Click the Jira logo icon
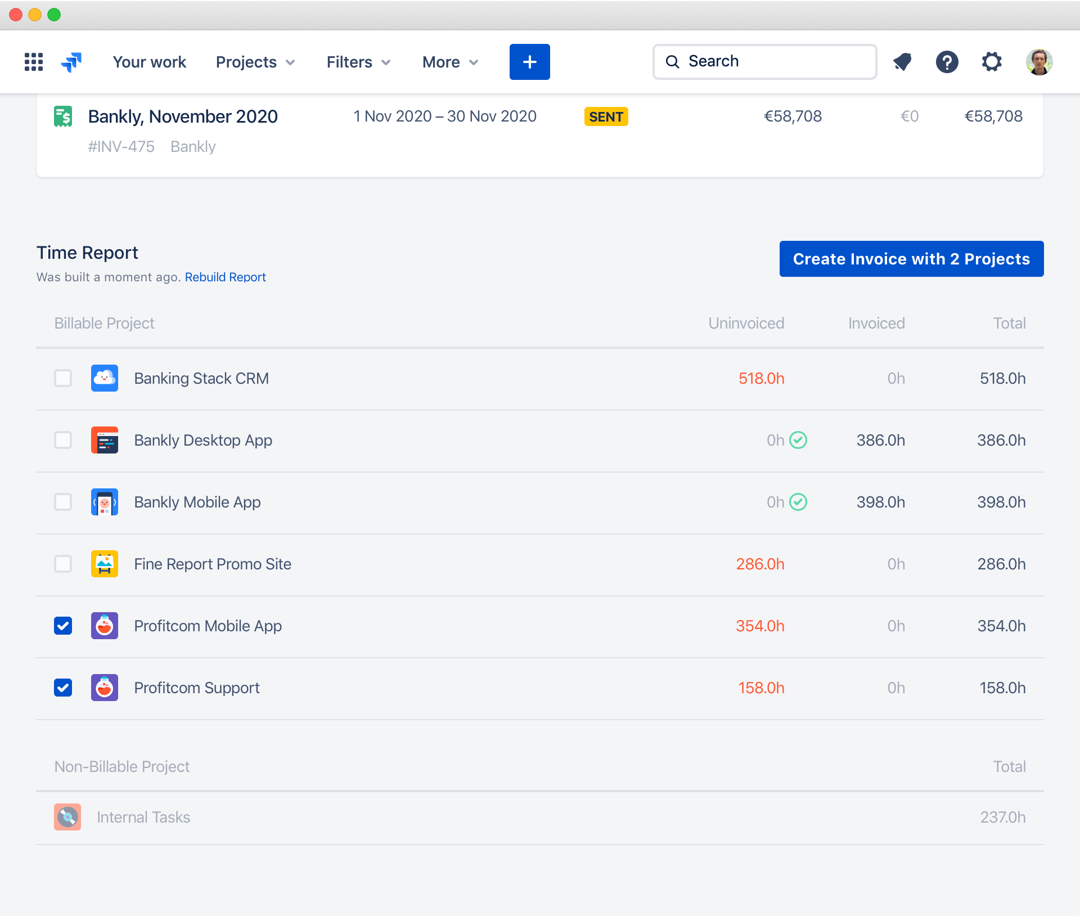Screen dimensions: 1080x916 pos(71,62)
